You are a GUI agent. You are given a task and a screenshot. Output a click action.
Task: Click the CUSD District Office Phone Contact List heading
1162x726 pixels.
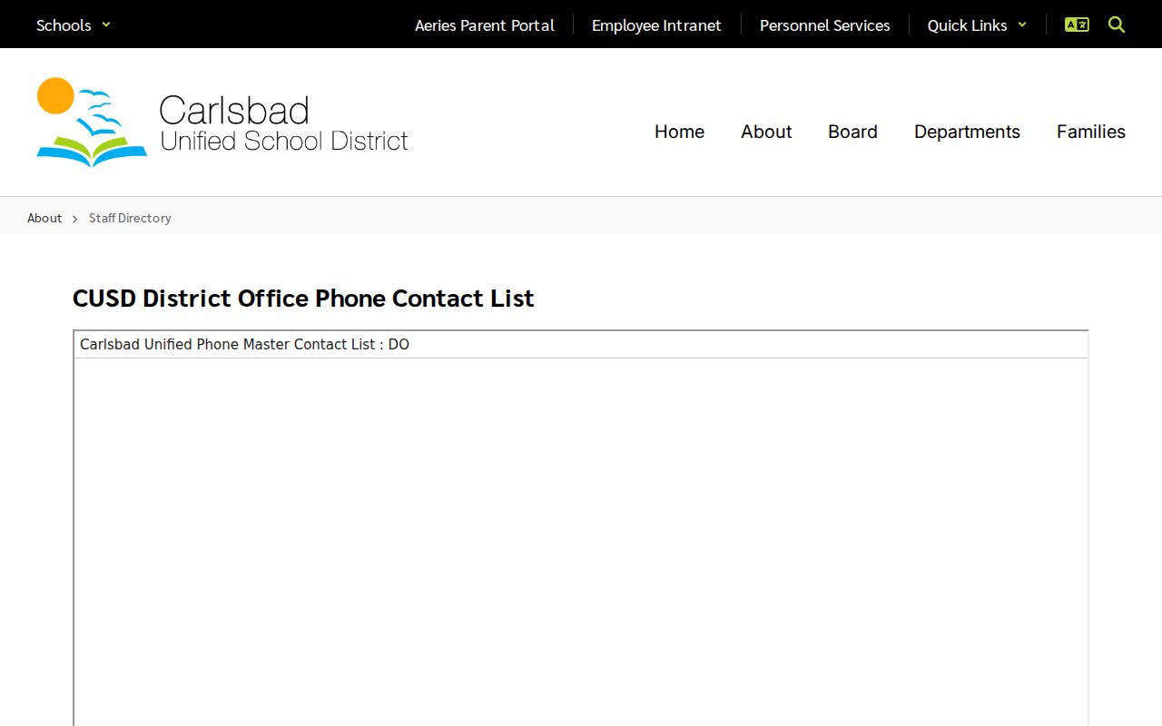[x=303, y=298]
